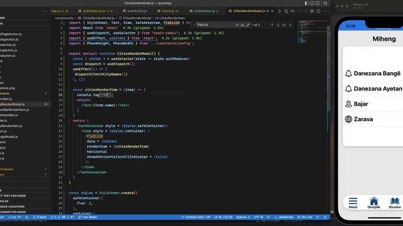
Task: Click the '0 tests' status bar item
Action: [40, 217]
